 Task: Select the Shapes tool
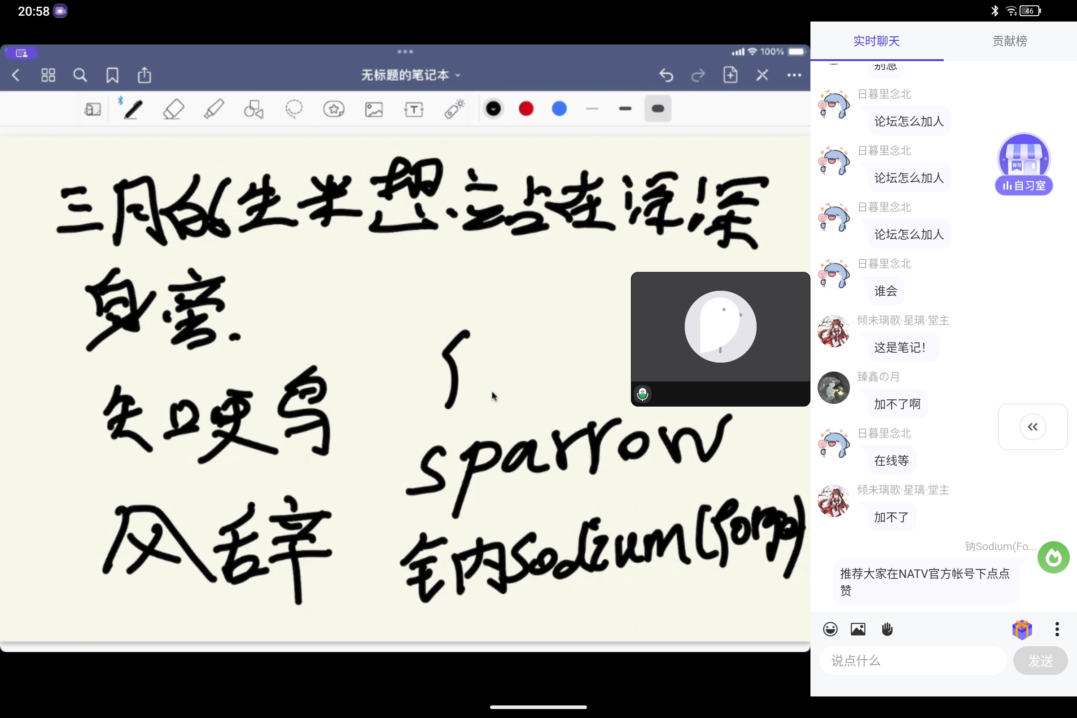[x=254, y=109]
